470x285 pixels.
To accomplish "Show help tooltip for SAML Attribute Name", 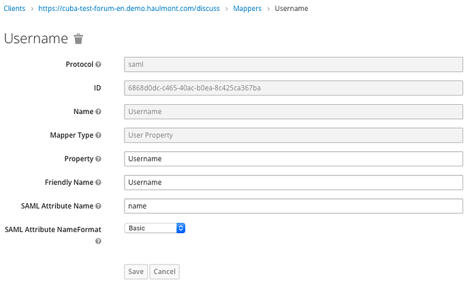I will tap(98, 206).
